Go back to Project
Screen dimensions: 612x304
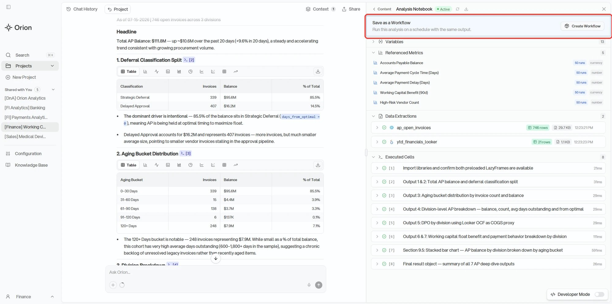pos(118,9)
